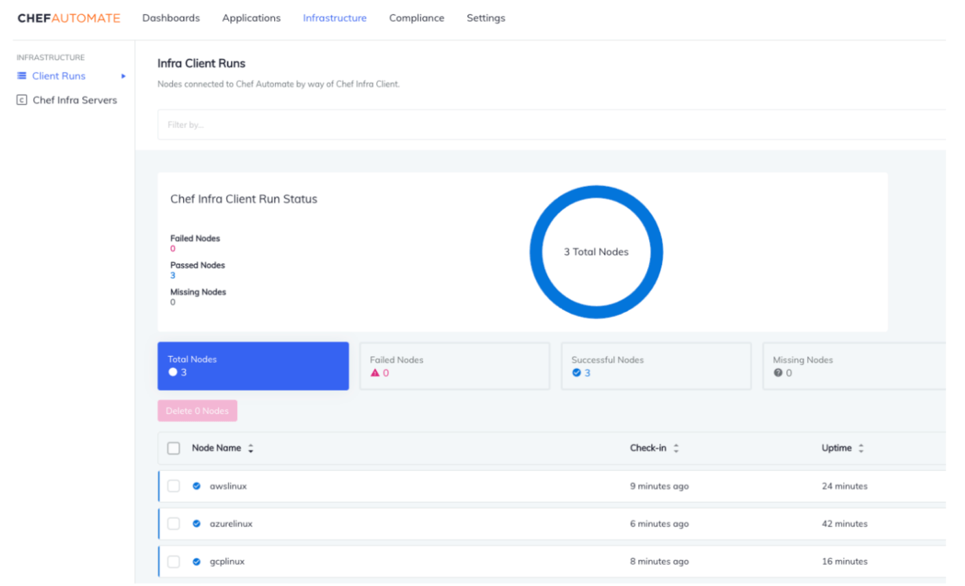This screenshot has width=965, height=586.
Task: Click the azurelinux success checkmark icon
Action: point(197,524)
